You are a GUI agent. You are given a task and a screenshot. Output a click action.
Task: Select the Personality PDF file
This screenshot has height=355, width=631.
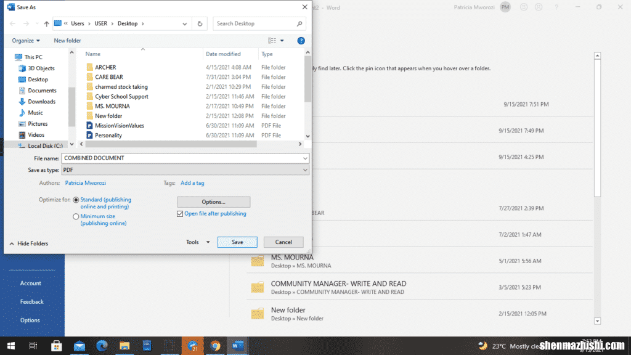coord(108,135)
